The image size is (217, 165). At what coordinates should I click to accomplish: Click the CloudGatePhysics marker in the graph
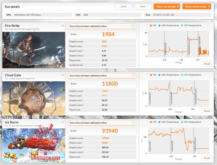[x=196, y=96]
